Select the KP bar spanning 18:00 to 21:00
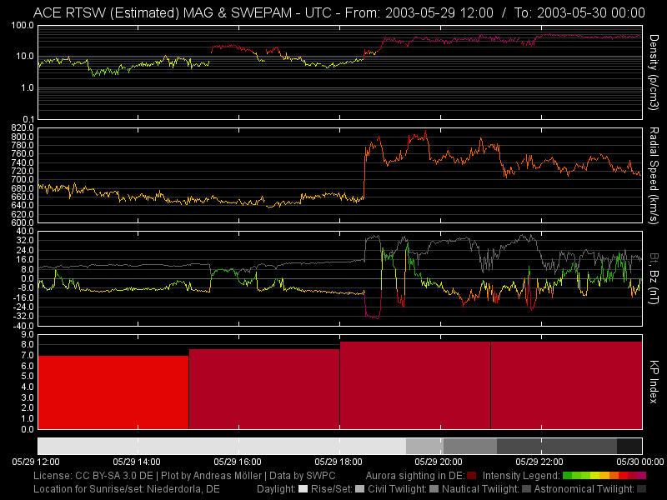 tap(415, 385)
